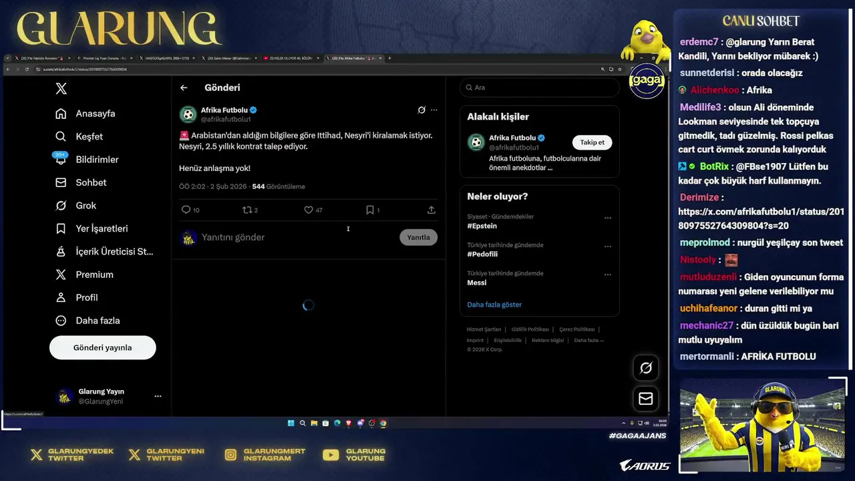
Task: Open more options for the #Pedofili trend
Action: coord(608,246)
